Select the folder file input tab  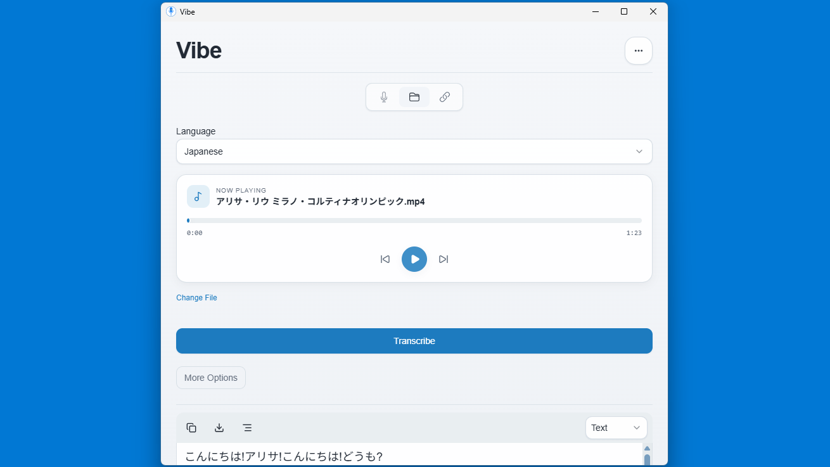414,97
